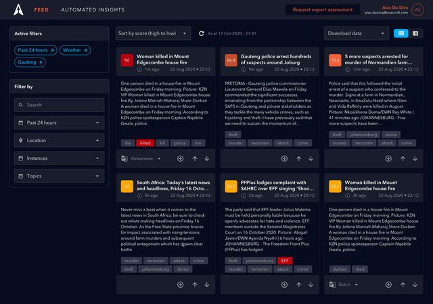Viewport: 433px width, 304px height.
Task: Upvote the FFPlus complaint card
Action: click(299, 284)
